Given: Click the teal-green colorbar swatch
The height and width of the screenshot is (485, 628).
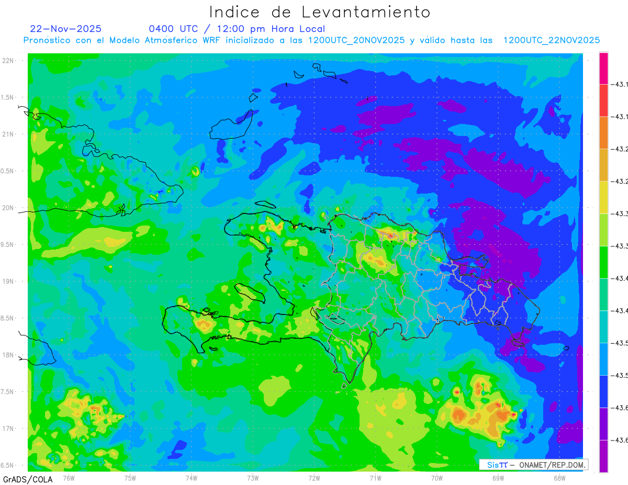Looking at the screenshot, I should pyautogui.click(x=603, y=294).
